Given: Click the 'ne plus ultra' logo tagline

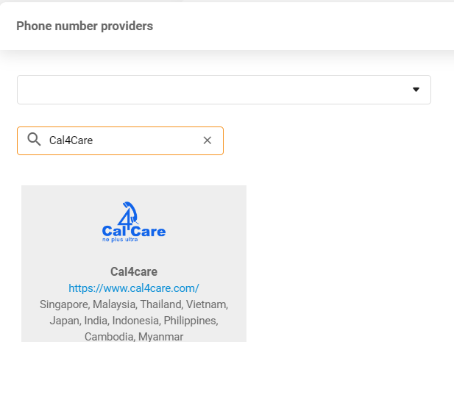Looking at the screenshot, I should (120, 240).
